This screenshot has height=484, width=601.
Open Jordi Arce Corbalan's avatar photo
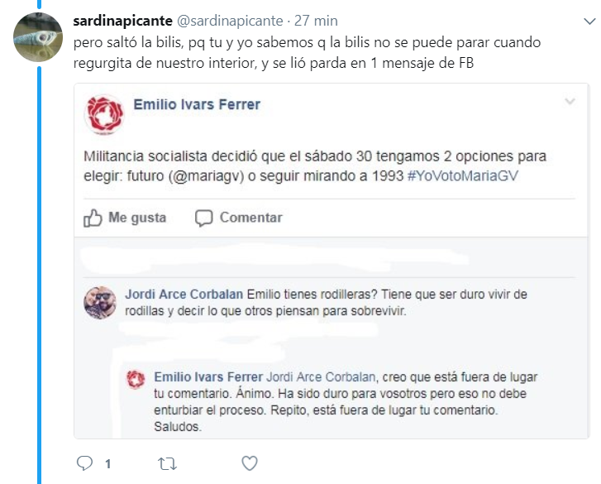(x=100, y=303)
